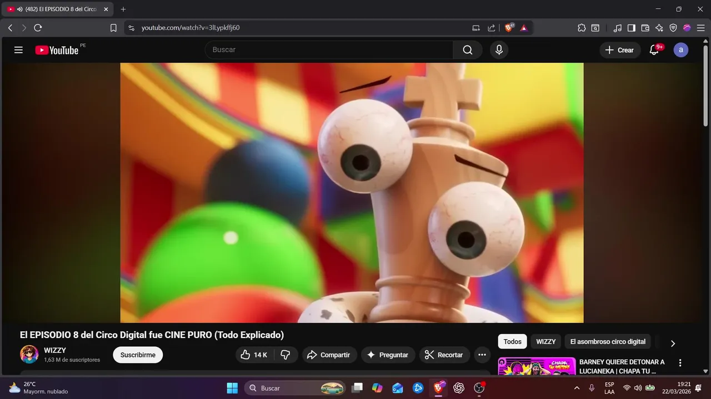Open ChatGPT app from the taskbar
Screen dimensions: 711x399
pos(459,388)
